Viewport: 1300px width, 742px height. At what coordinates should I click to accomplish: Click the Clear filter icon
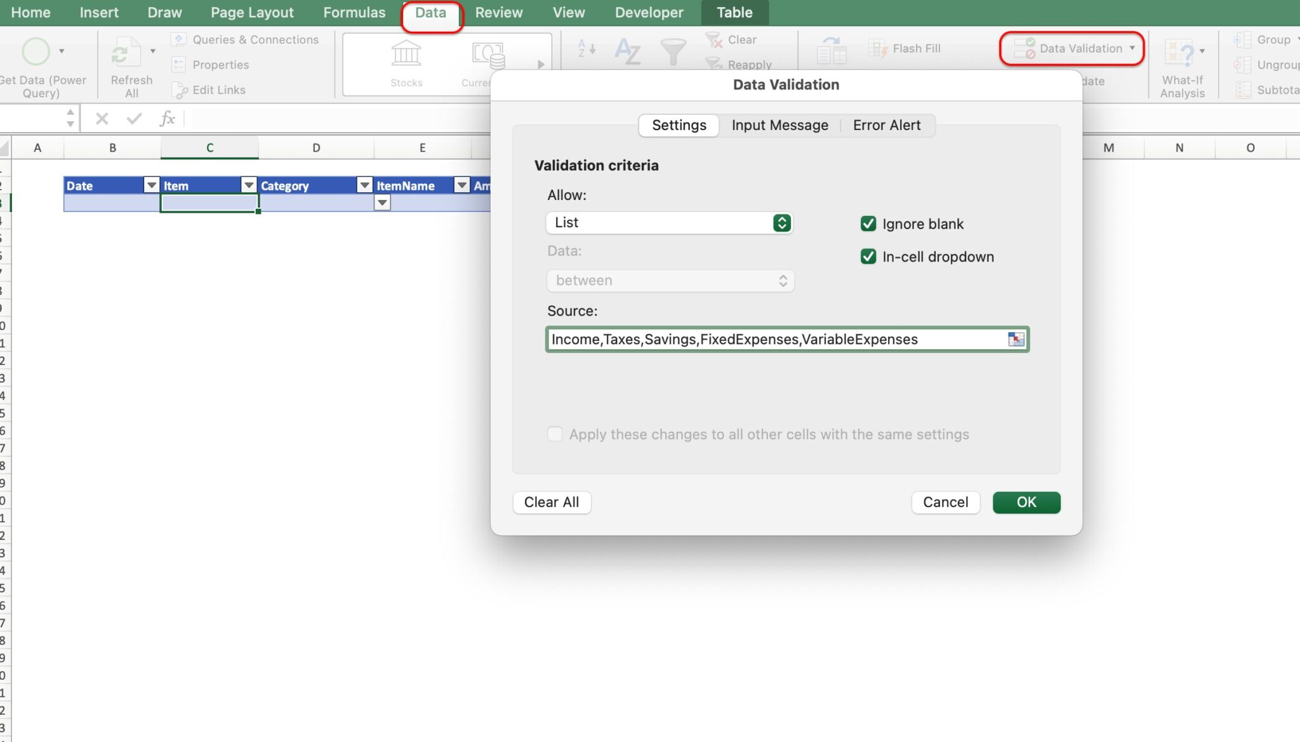[x=715, y=39]
